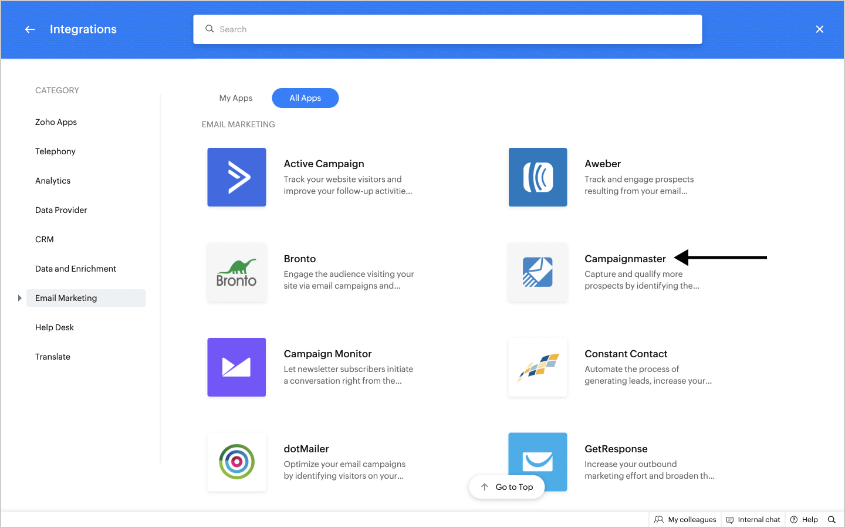Open the Data and Enrichment category

76,269
